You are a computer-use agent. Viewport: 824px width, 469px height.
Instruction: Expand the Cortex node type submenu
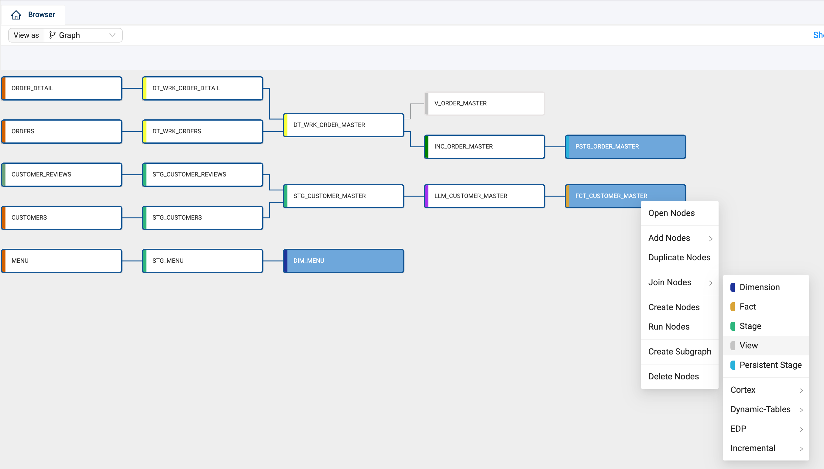766,390
